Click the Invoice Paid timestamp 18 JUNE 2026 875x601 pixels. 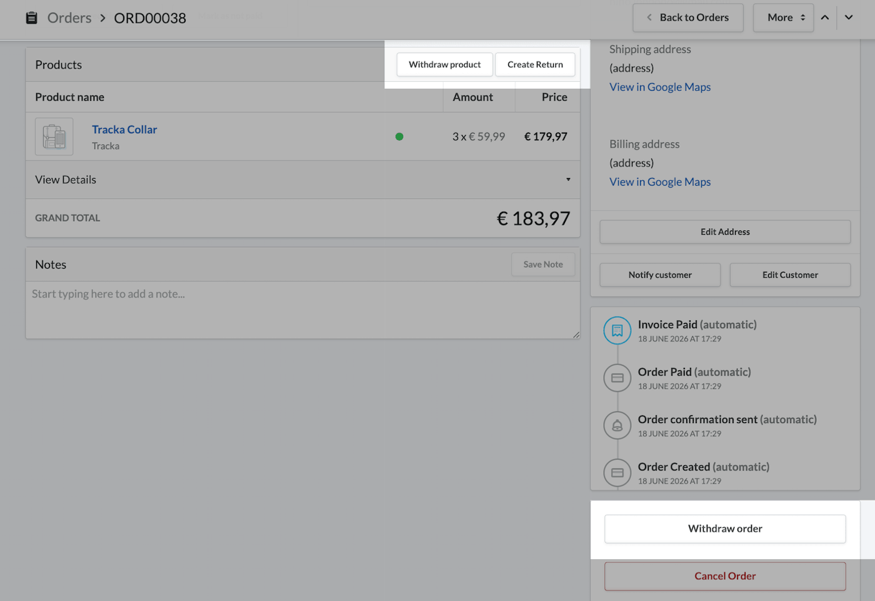(679, 339)
